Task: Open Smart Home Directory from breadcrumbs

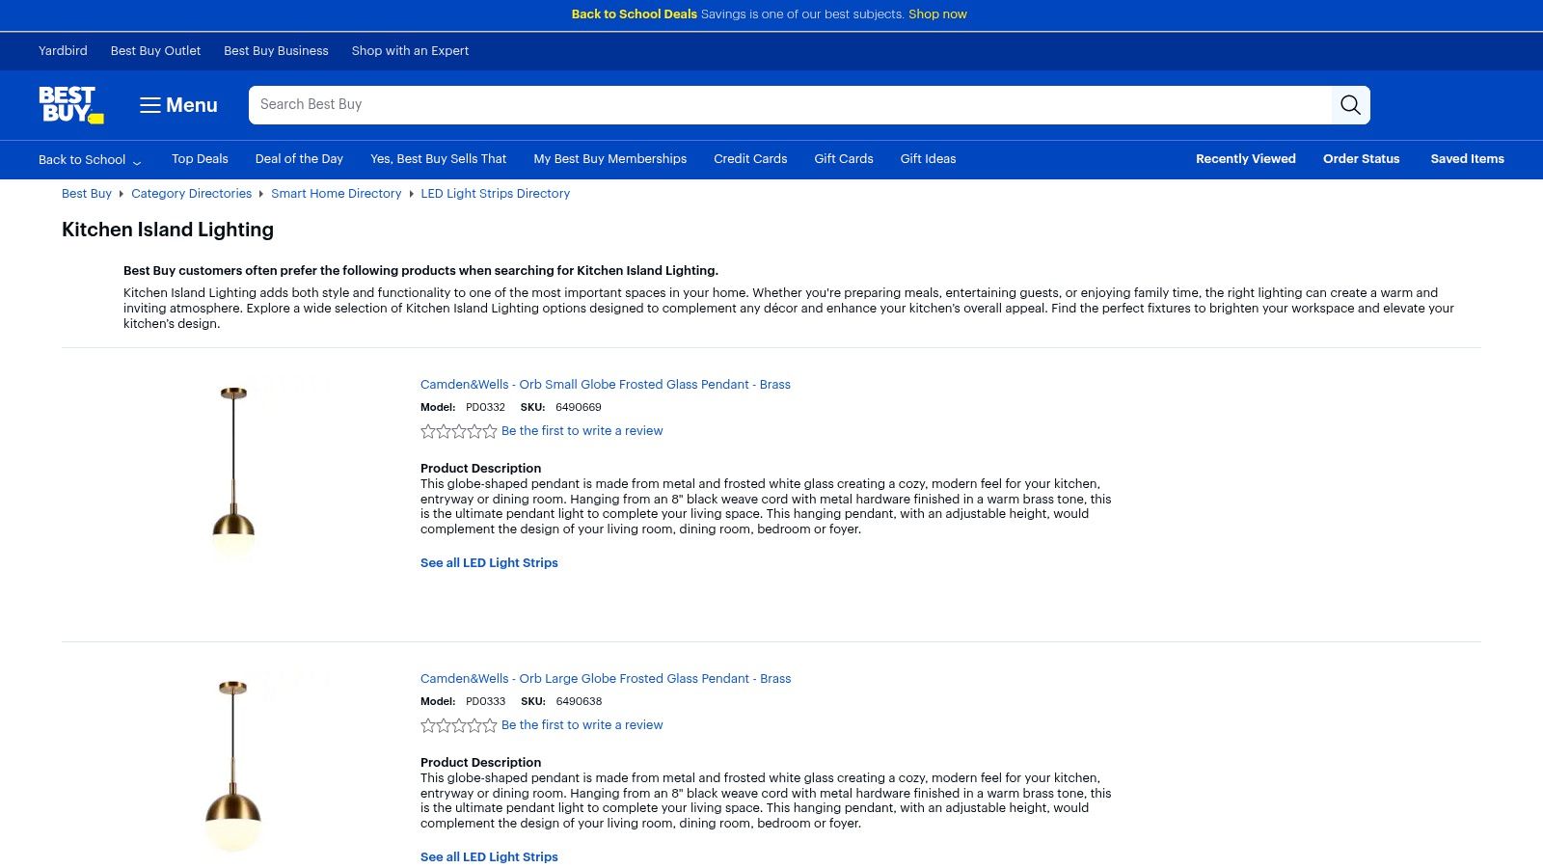Action: pos(336,193)
